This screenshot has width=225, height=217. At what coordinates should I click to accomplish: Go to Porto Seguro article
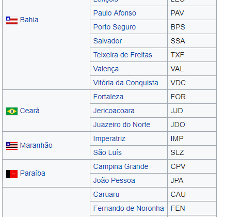click(115, 27)
